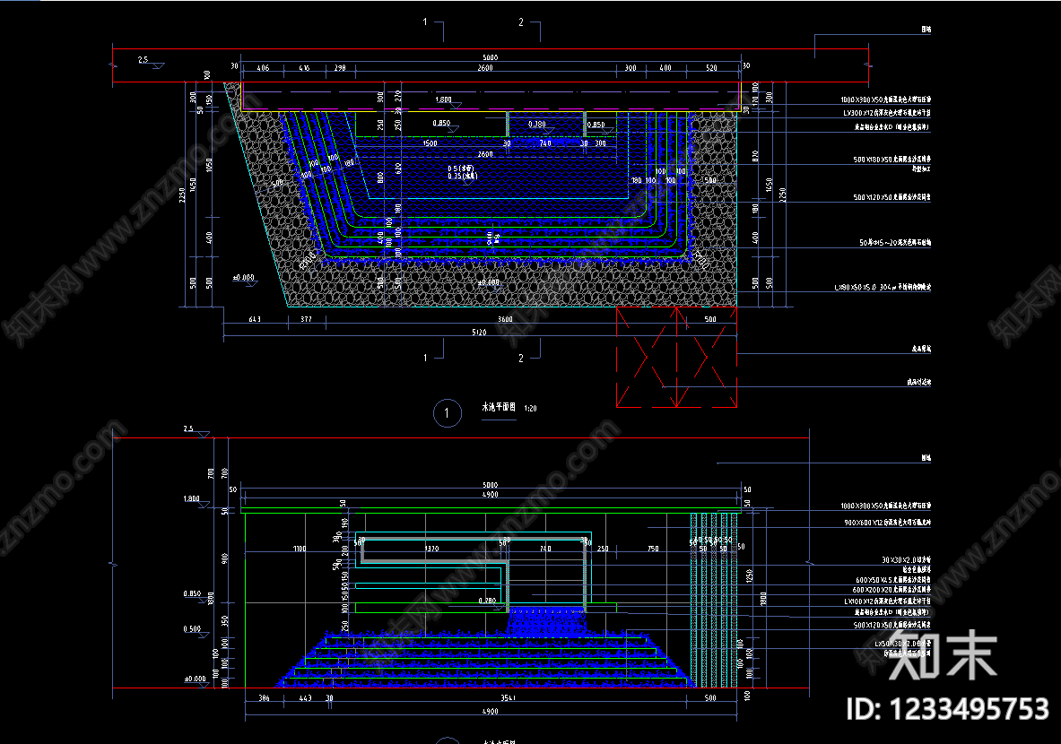This screenshot has width=1061, height=744.
Task: Select the 377 dimension value
Action: 306,319
